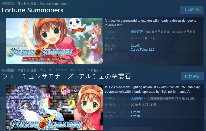Select the フォーチュンサモナーズ -アルチェの精靈石- page title

(x=68, y=77)
